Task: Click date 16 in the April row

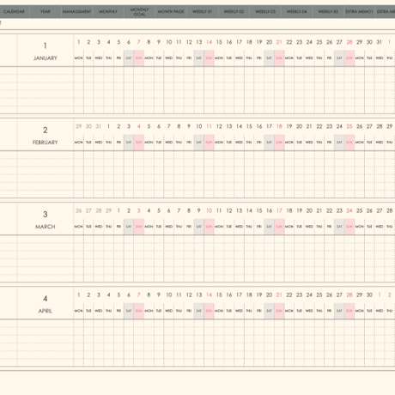Action: (x=229, y=295)
